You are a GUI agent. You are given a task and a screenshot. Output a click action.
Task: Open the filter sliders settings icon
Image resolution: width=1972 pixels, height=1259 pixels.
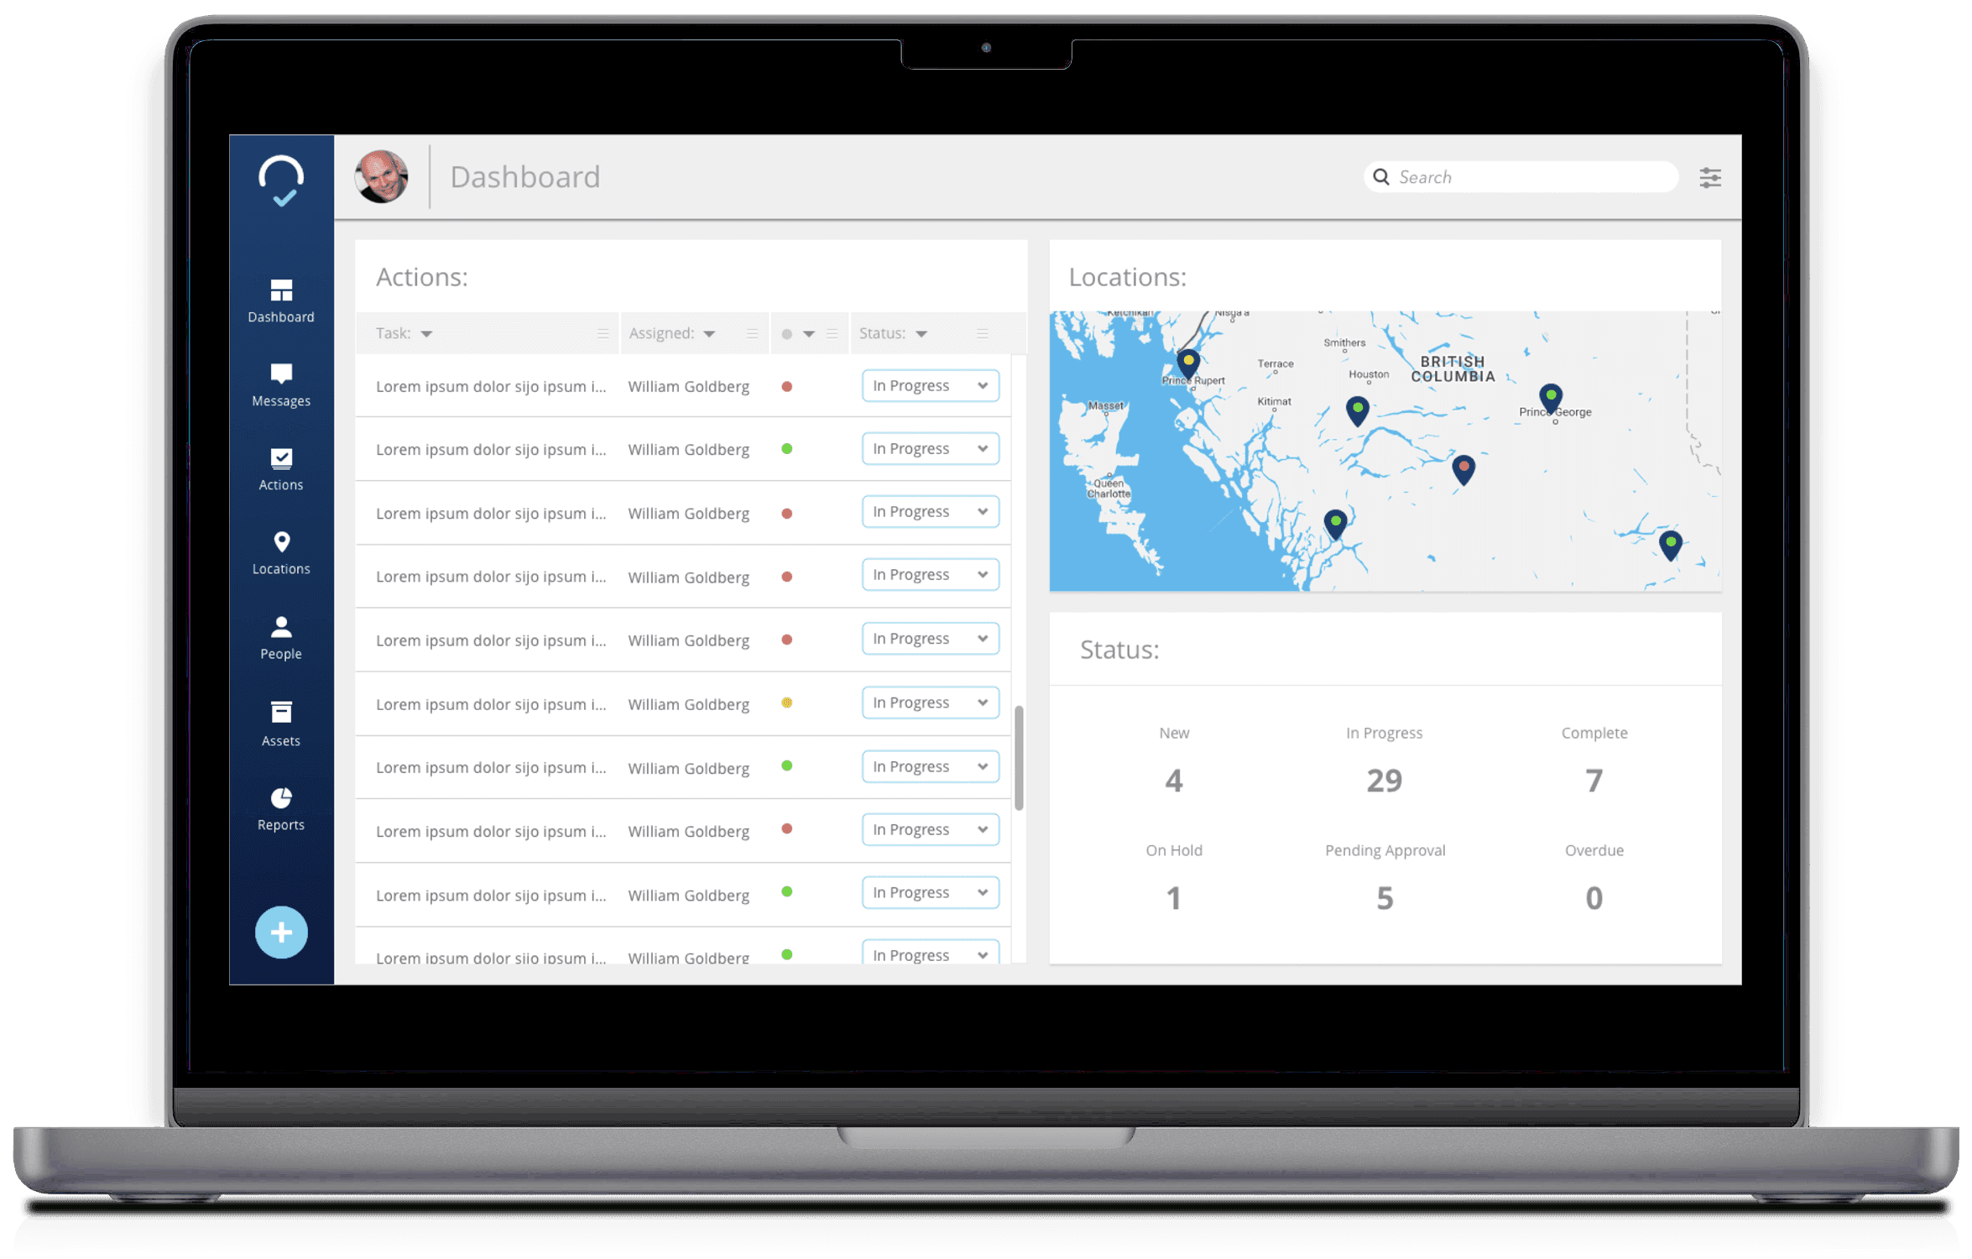(x=1710, y=177)
